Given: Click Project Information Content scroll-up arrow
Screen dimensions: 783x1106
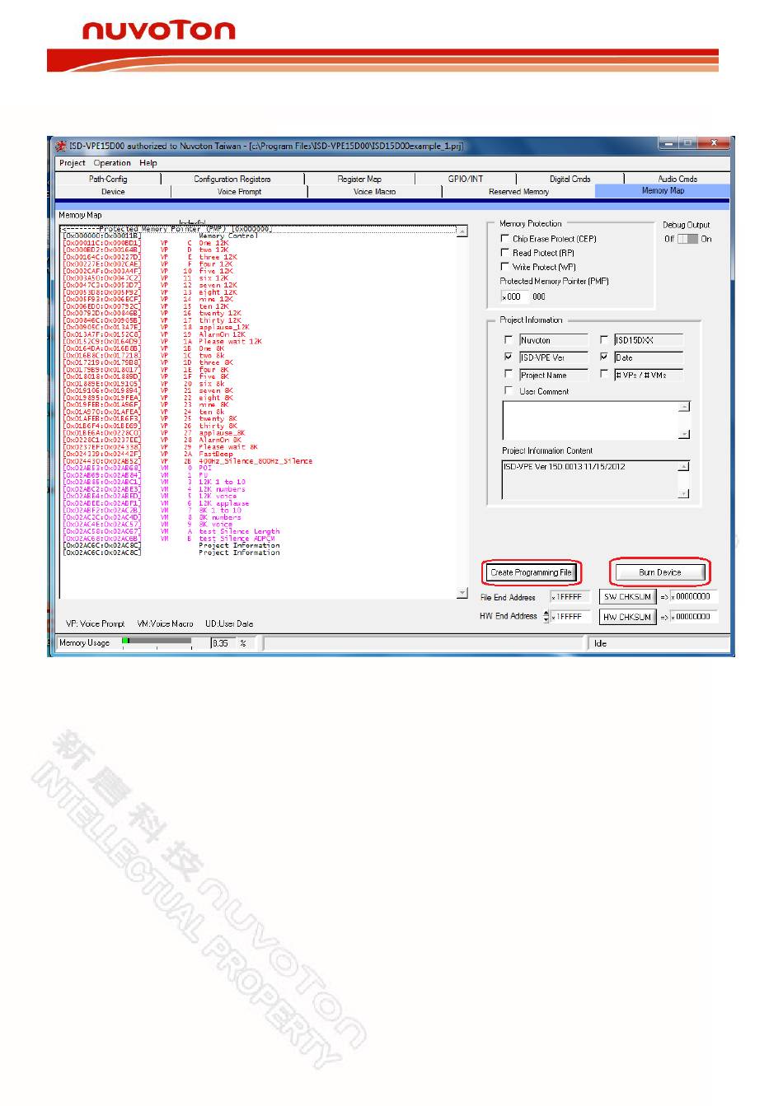Looking at the screenshot, I should click(684, 467).
